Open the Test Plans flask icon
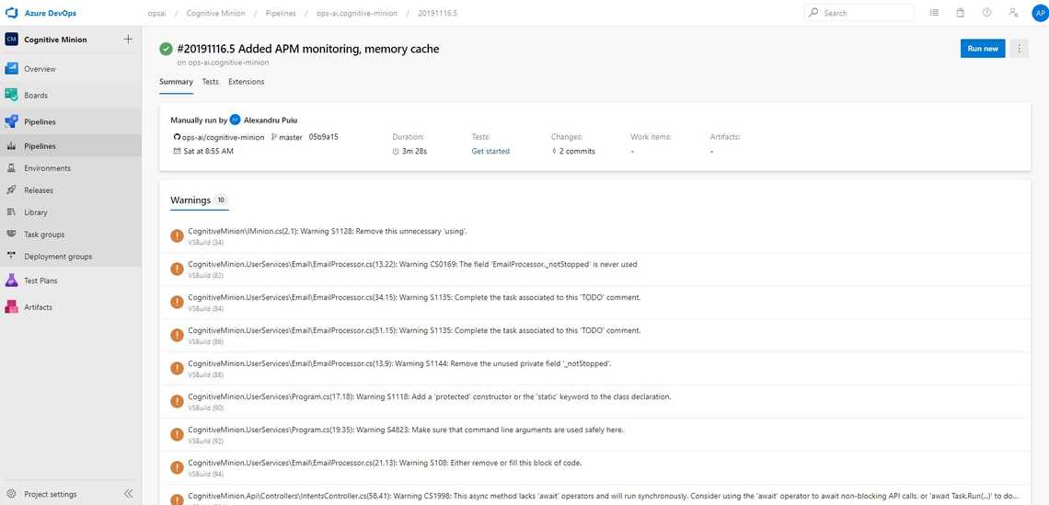The image size is (1049, 505). point(12,281)
